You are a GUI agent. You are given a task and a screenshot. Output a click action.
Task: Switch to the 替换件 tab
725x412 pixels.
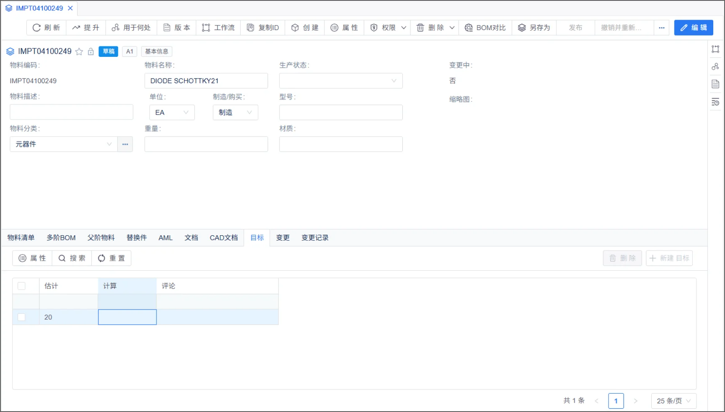(137, 238)
